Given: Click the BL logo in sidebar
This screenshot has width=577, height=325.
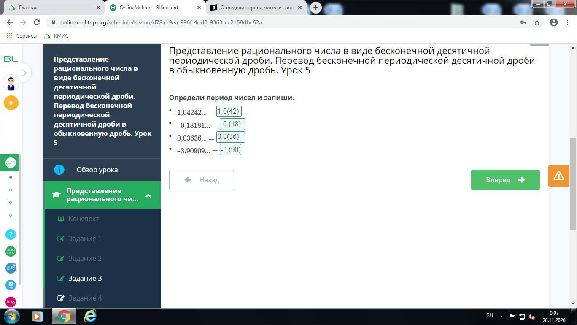Looking at the screenshot, I should tap(11, 59).
